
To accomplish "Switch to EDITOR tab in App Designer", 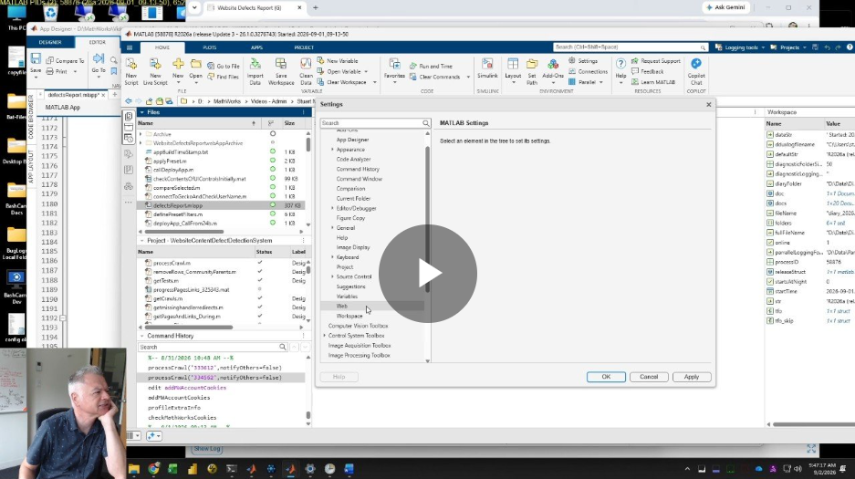I will 97,42.
